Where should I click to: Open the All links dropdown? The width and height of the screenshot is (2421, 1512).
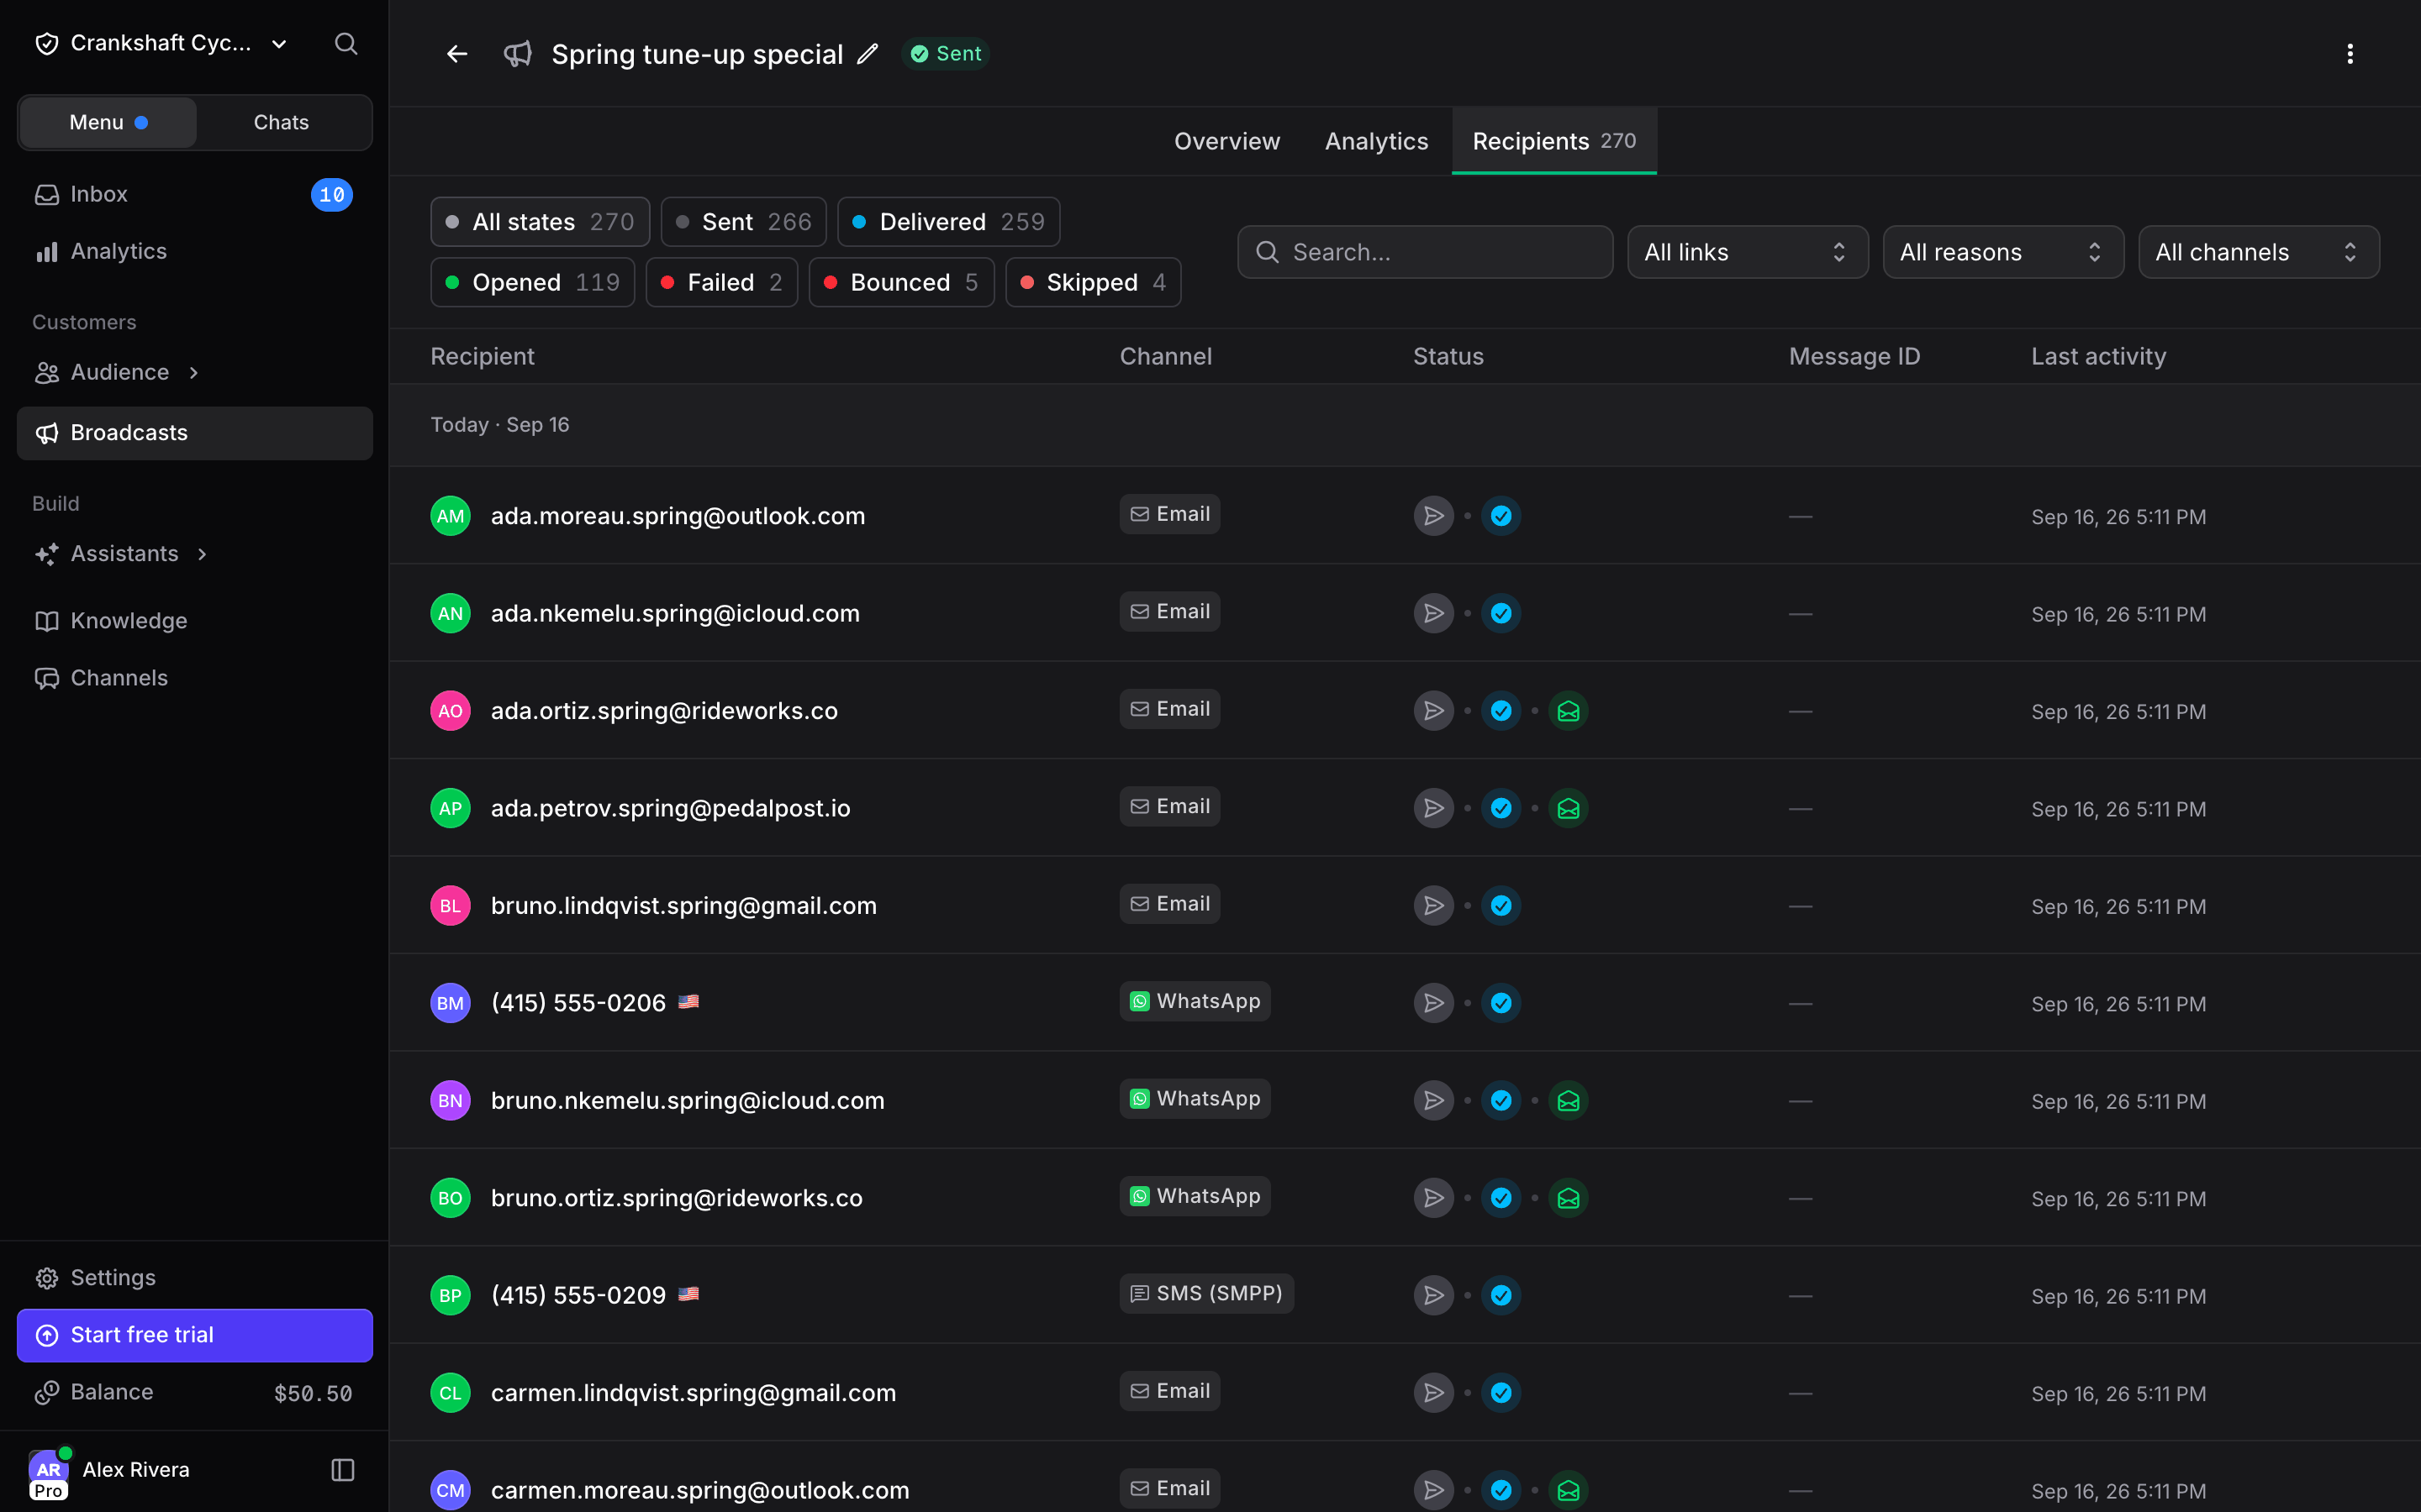(x=1748, y=252)
